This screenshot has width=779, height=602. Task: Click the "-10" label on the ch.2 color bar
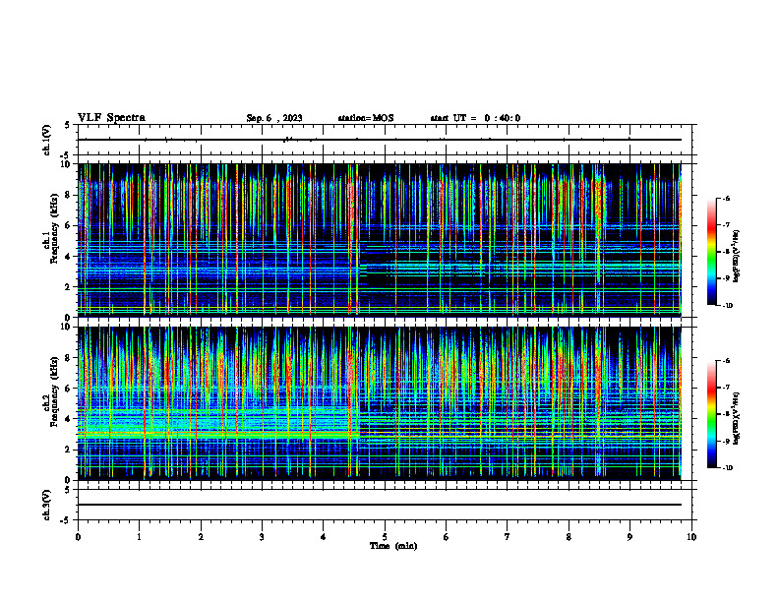pyautogui.click(x=727, y=468)
